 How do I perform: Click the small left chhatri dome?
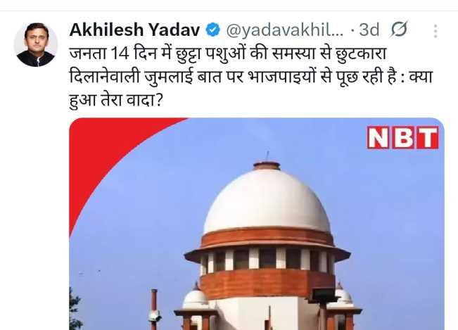pos(196,299)
